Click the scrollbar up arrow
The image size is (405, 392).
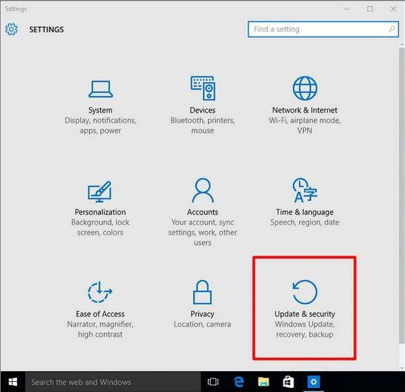(402, 45)
